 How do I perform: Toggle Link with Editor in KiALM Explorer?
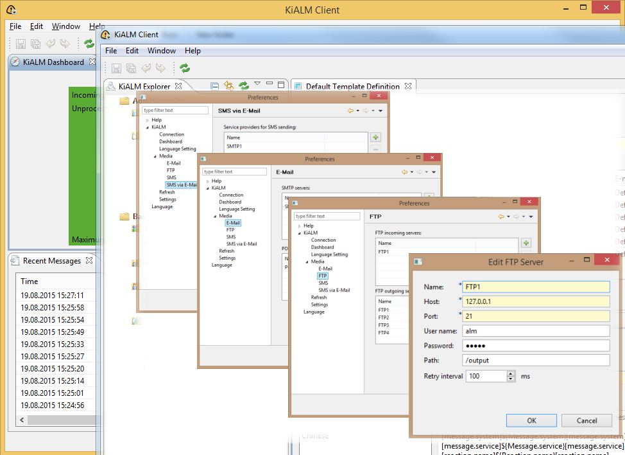pyautogui.click(x=229, y=85)
